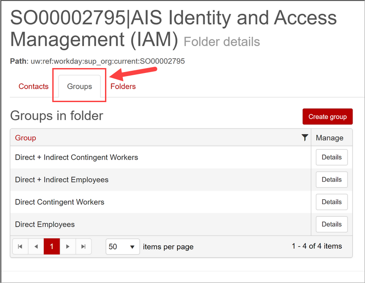Click the folder path text uw:ref:workday:sup_org
The image size is (365, 283).
[x=108, y=61]
